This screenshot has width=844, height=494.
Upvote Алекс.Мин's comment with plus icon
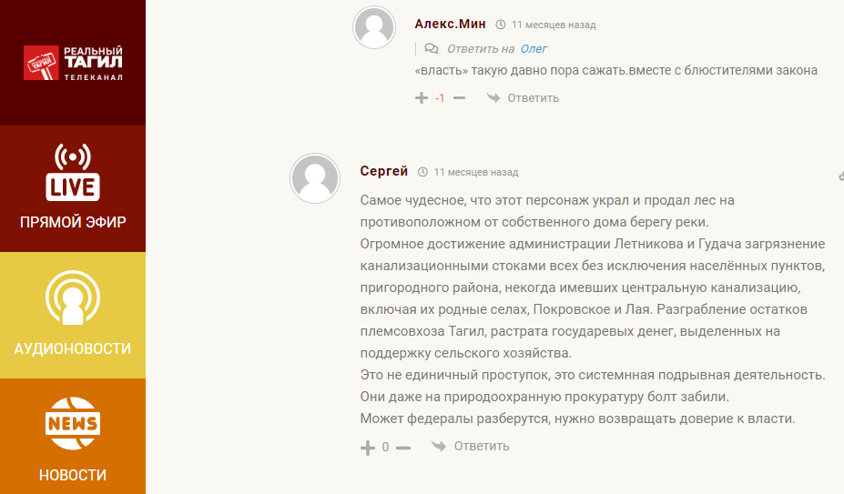(x=421, y=98)
